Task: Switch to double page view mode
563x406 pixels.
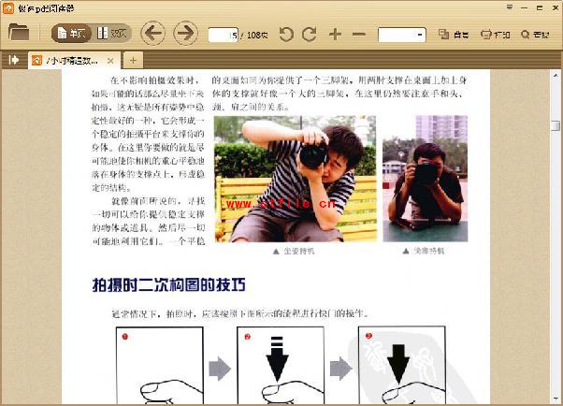Action: [x=113, y=34]
